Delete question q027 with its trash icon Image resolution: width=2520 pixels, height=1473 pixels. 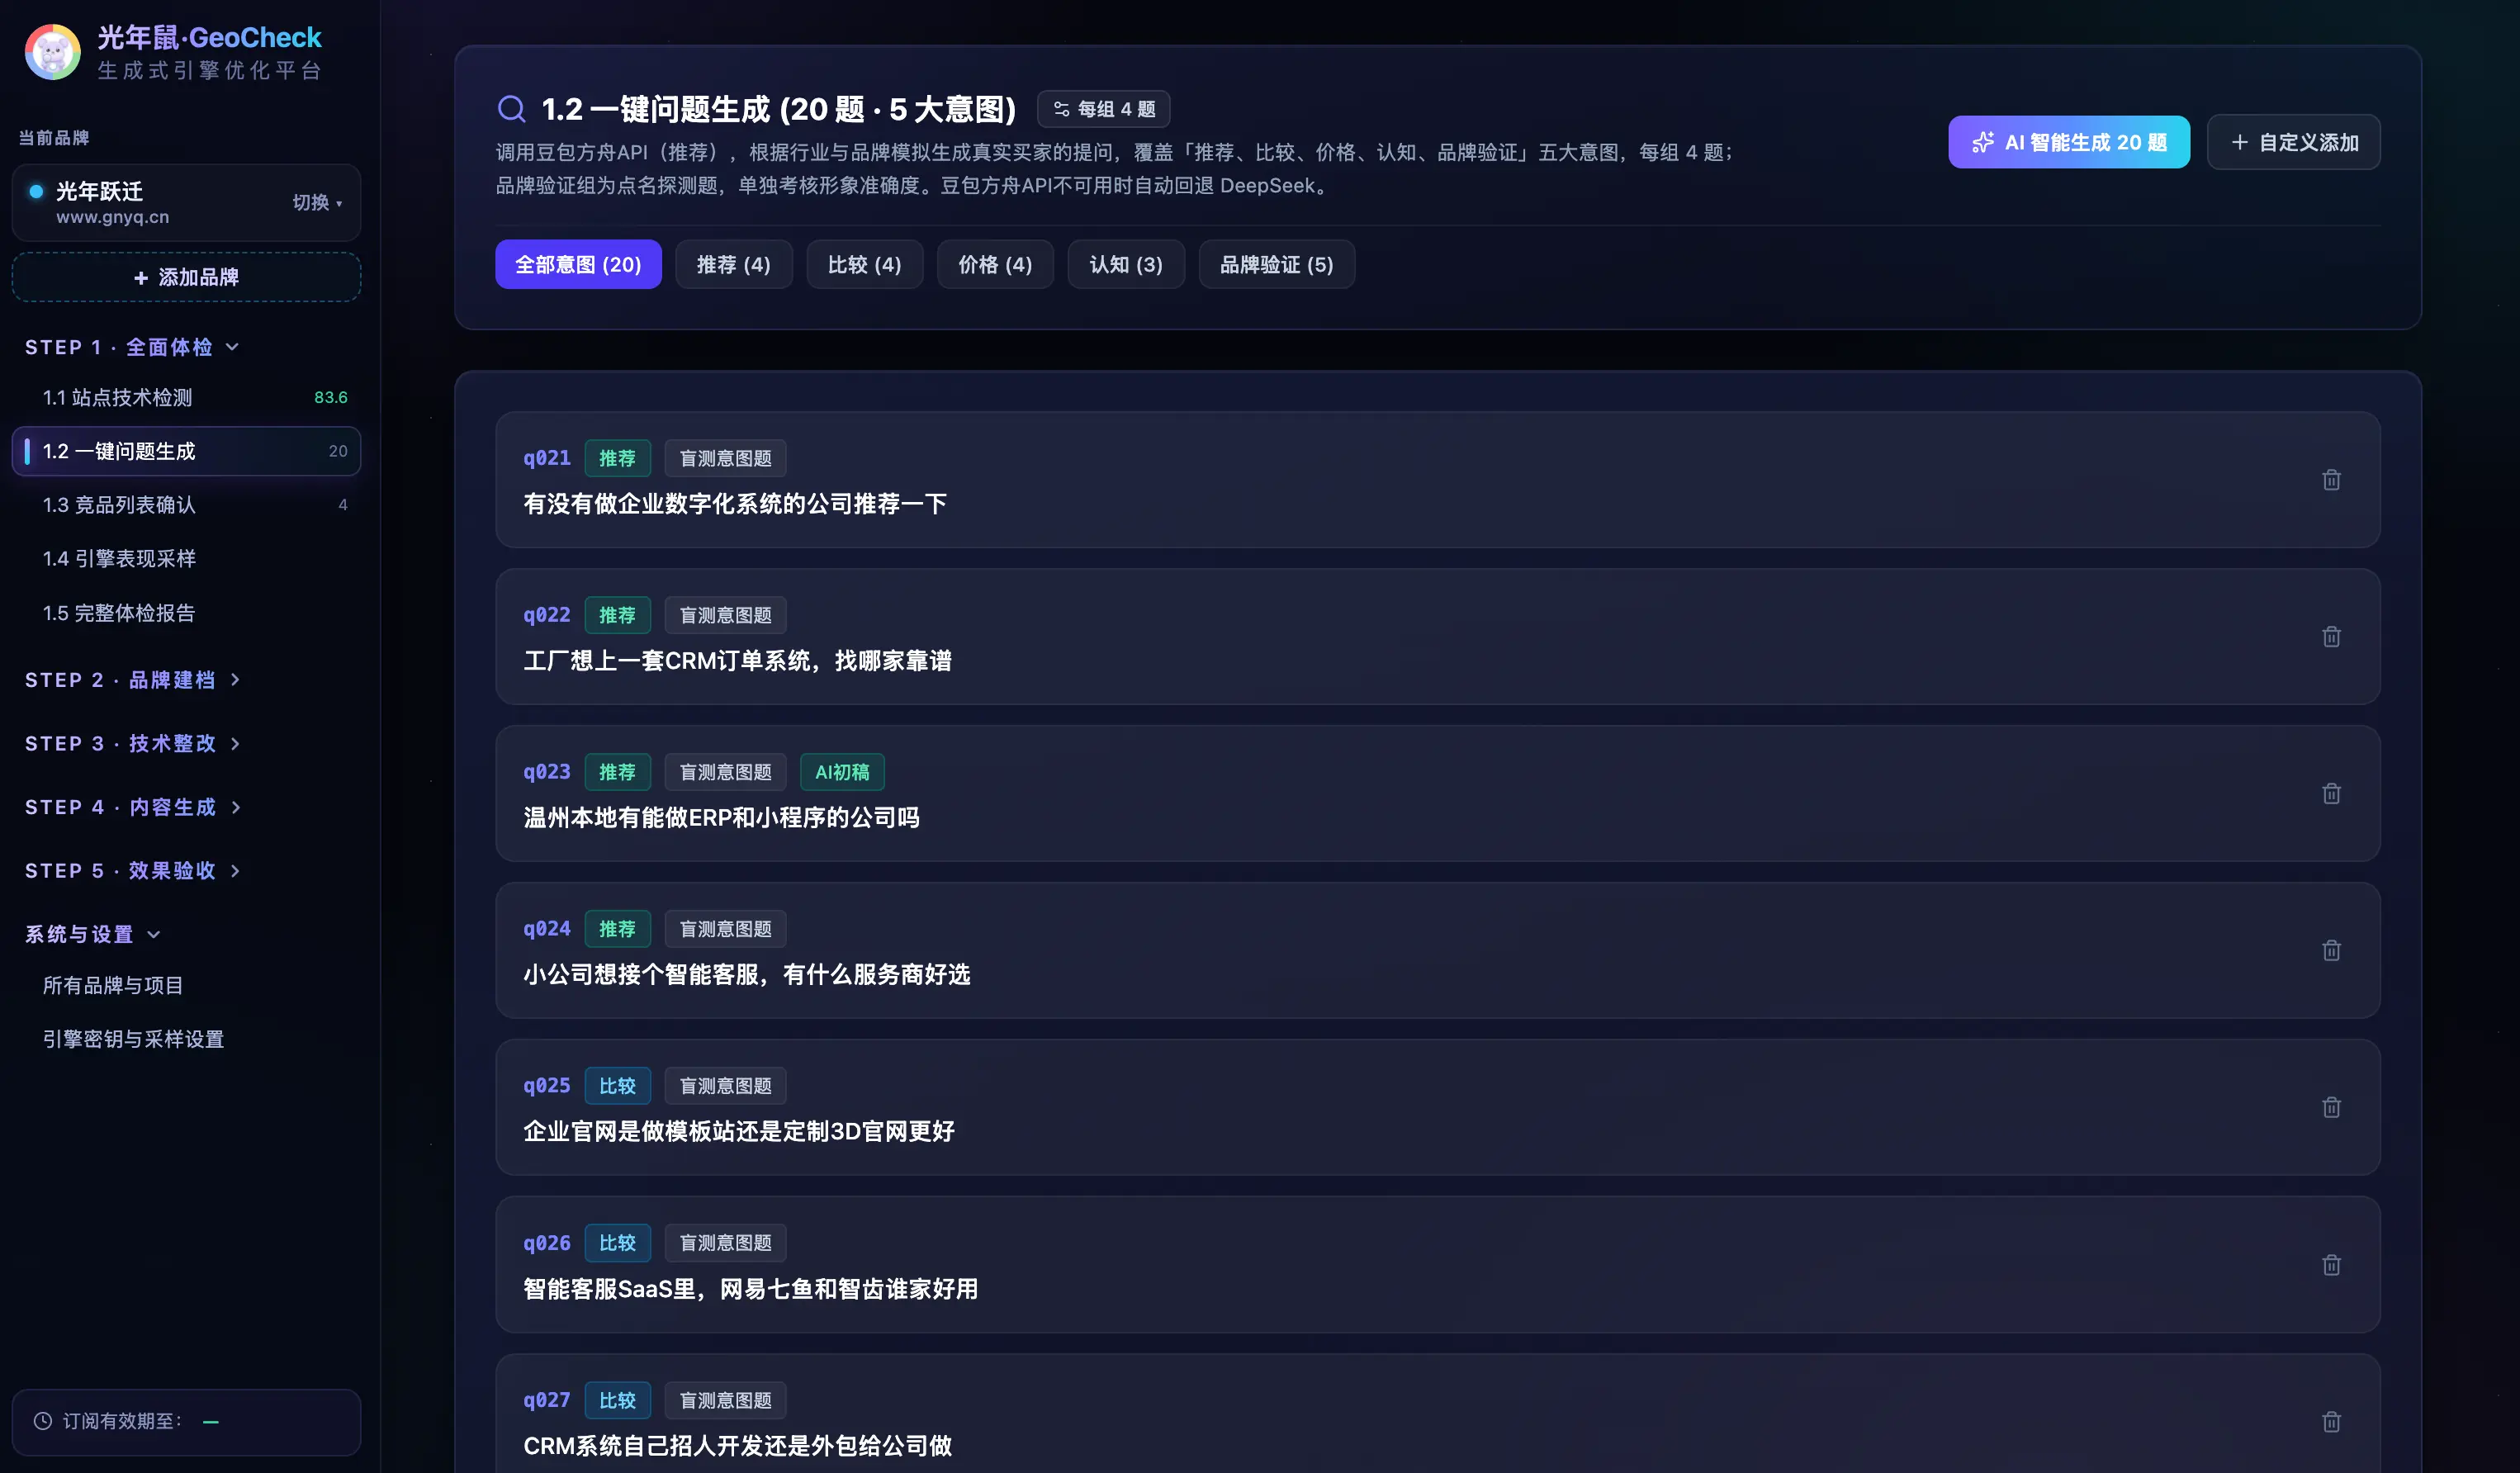(x=2331, y=1422)
